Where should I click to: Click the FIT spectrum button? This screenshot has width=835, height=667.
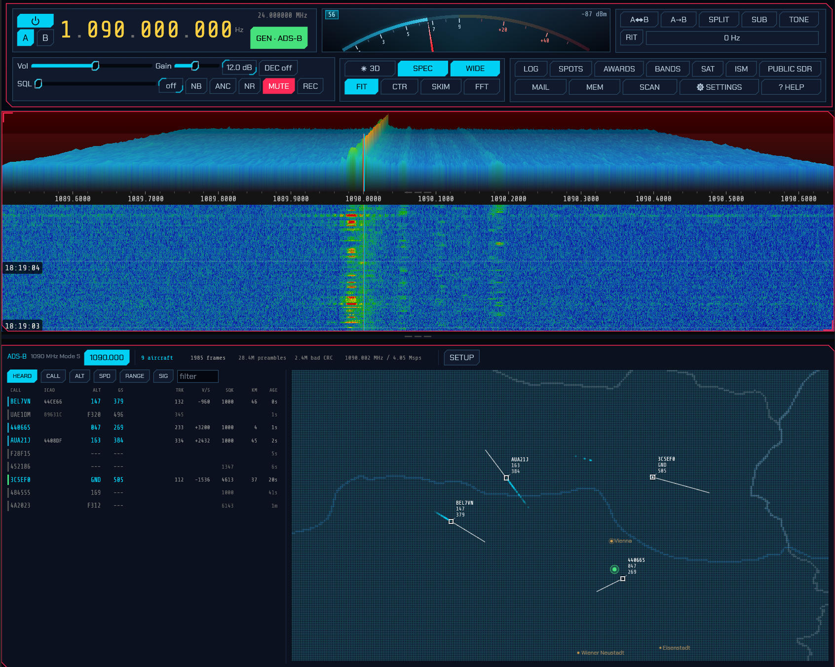[362, 87]
